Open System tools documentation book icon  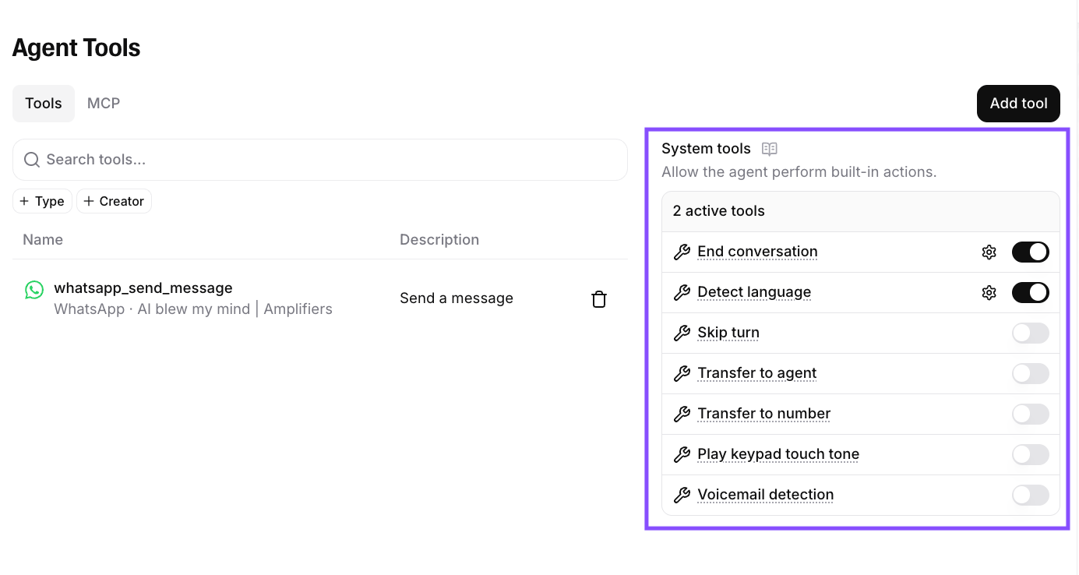pyautogui.click(x=770, y=149)
